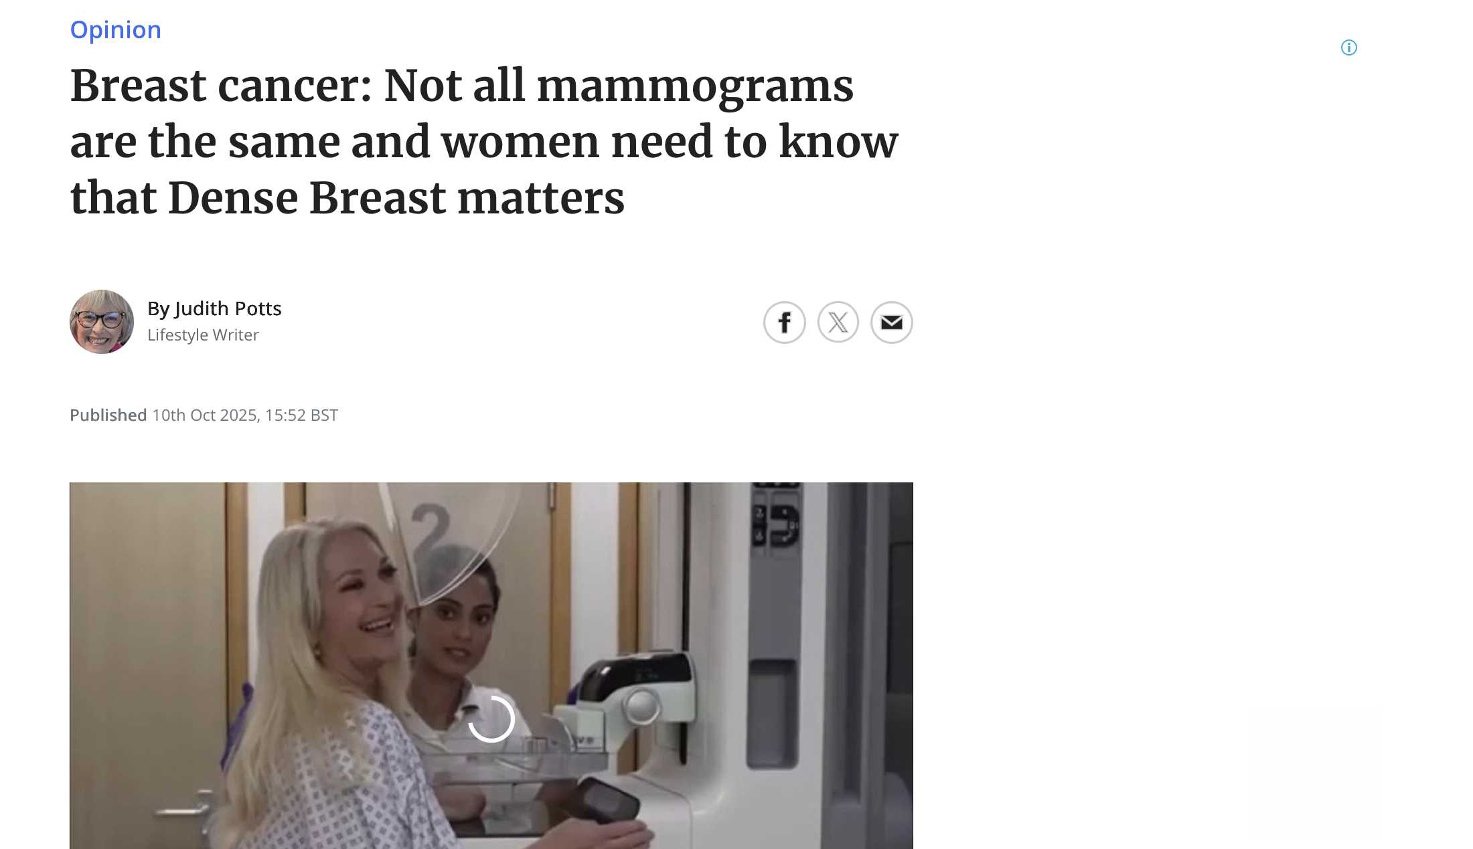1473x849 pixels.
Task: Click the Judith Potts author name
Action: click(228, 308)
